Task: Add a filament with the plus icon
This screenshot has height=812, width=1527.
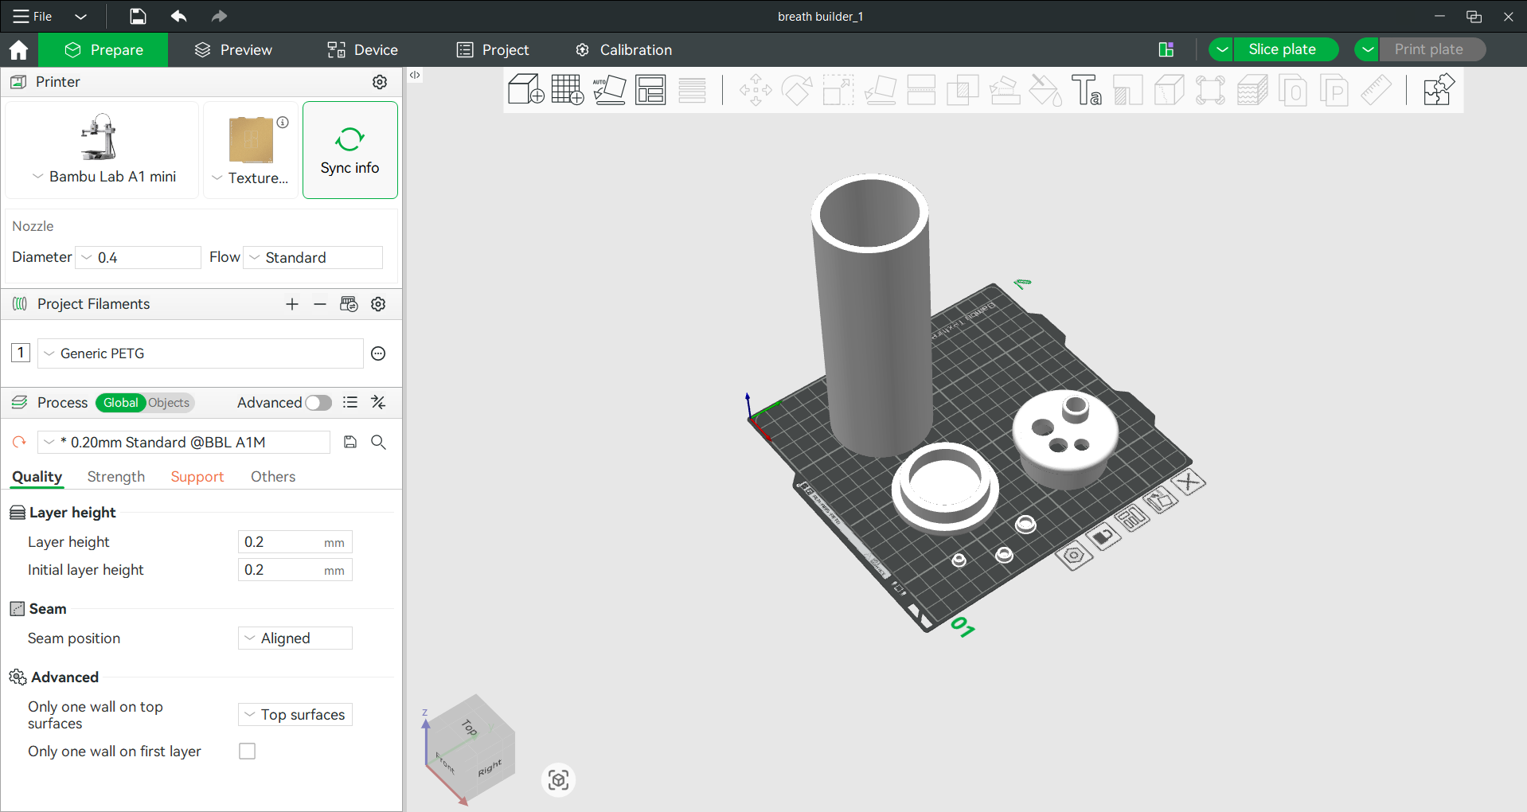Action: (x=292, y=304)
